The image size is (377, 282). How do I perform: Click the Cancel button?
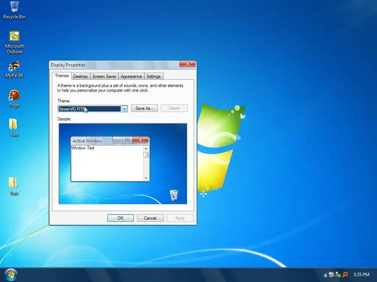[150, 218]
